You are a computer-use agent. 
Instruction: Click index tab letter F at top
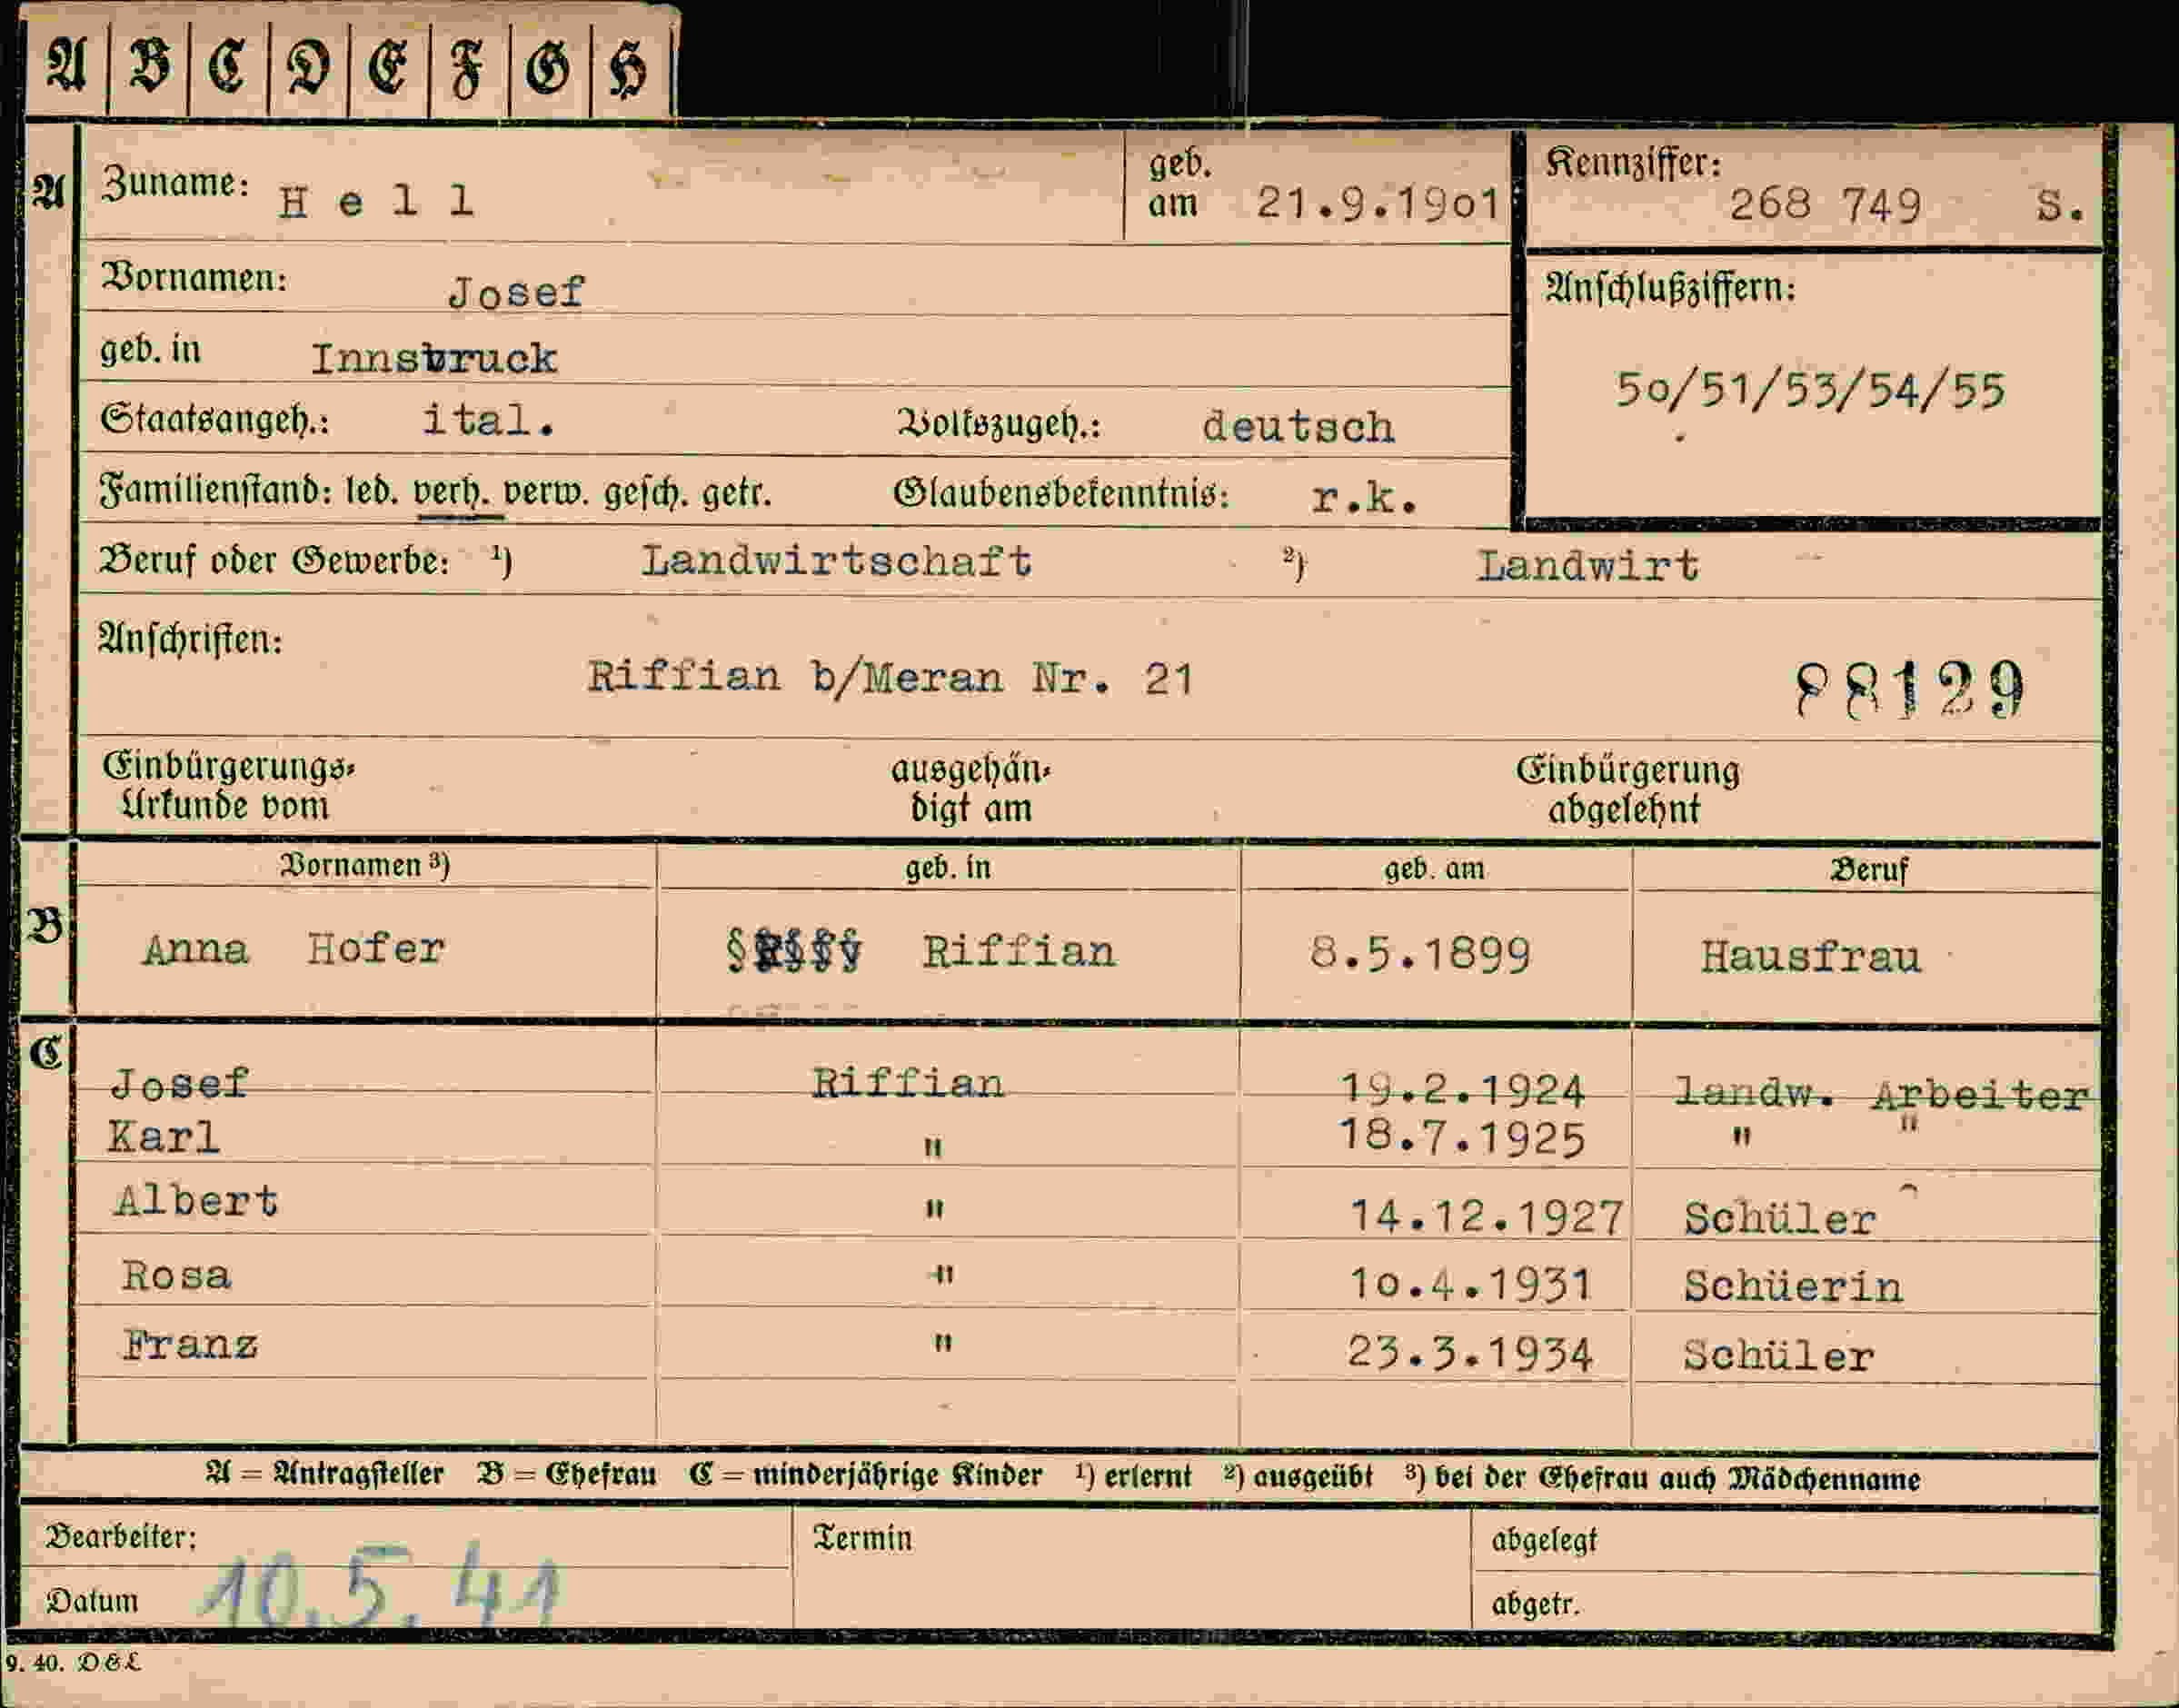pos(467,68)
